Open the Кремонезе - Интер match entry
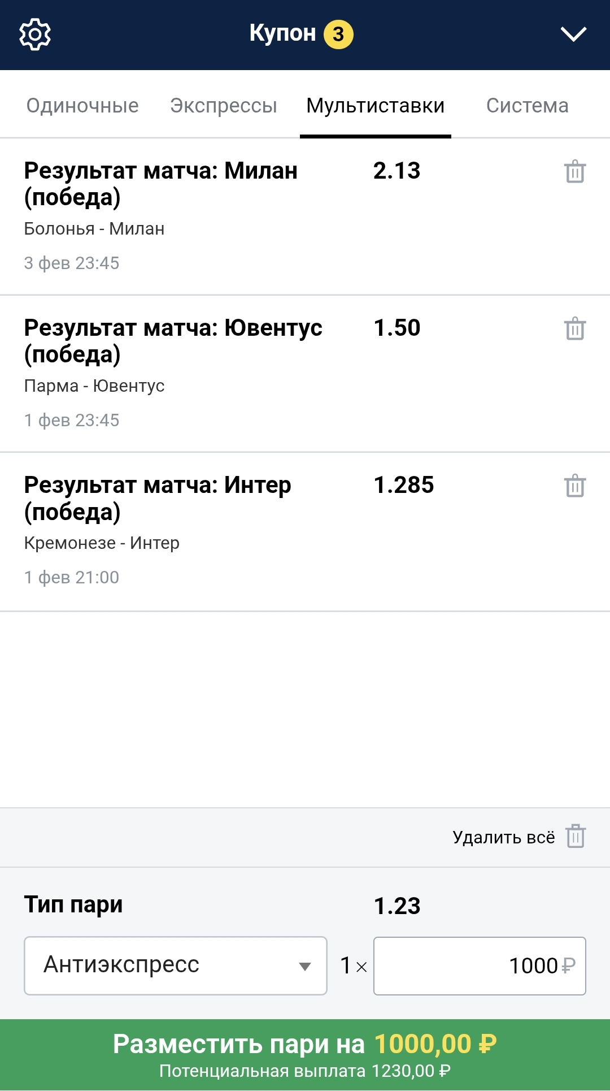Image resolution: width=610 pixels, height=1091 pixels. [102, 543]
